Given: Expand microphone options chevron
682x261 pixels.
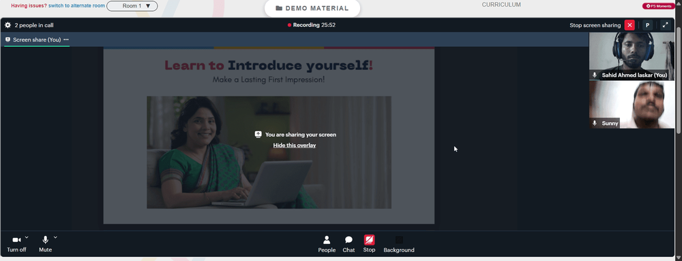Looking at the screenshot, I should tap(55, 237).
